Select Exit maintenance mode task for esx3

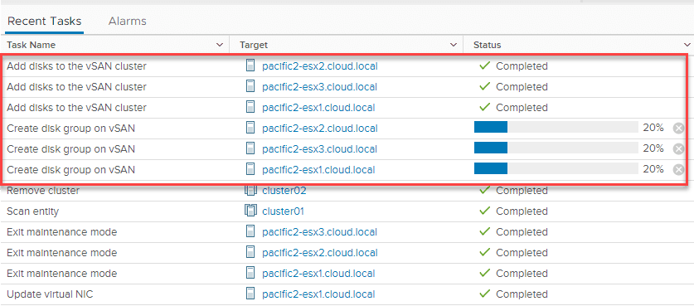pos(62,232)
